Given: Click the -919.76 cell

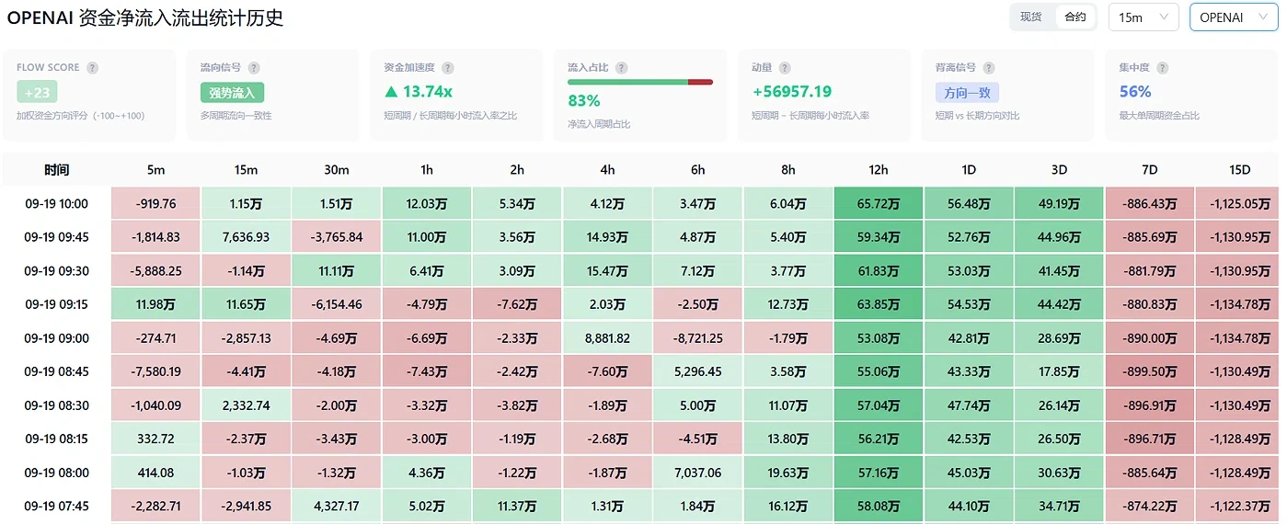Looking at the screenshot, I should click(x=155, y=204).
